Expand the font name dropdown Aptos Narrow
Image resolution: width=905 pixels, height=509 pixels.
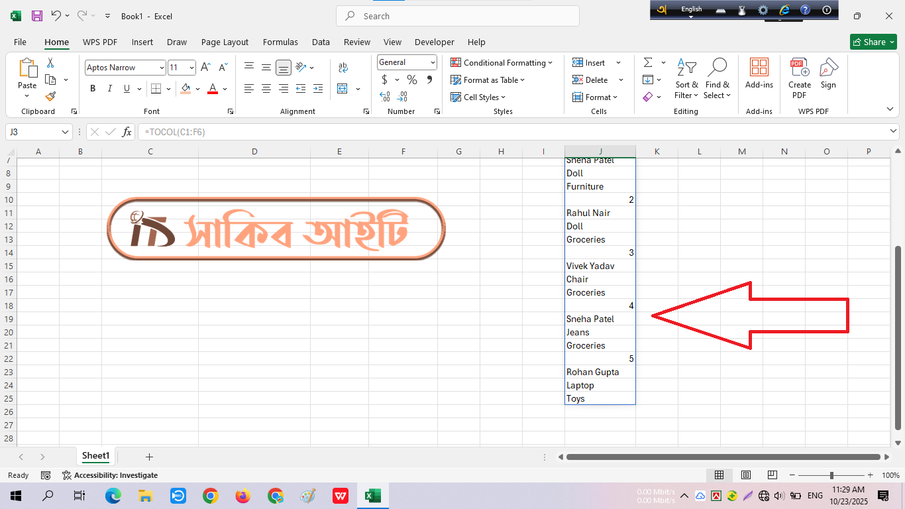point(162,68)
